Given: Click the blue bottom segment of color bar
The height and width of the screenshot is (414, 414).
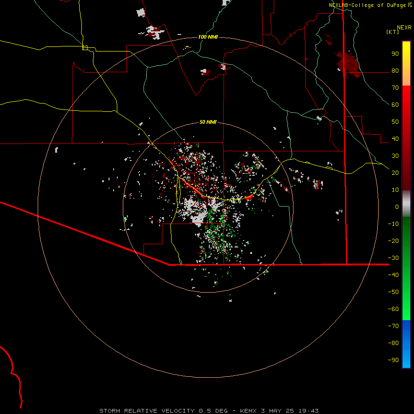Looking at the screenshot, I should point(406,344).
